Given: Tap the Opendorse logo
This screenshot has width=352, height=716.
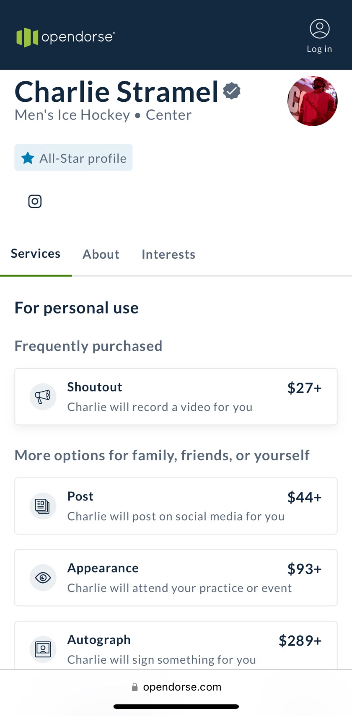Looking at the screenshot, I should pos(65,37).
